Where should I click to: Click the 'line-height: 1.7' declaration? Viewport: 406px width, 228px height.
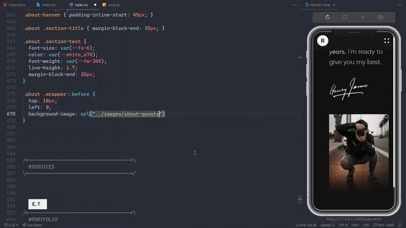pos(53,68)
